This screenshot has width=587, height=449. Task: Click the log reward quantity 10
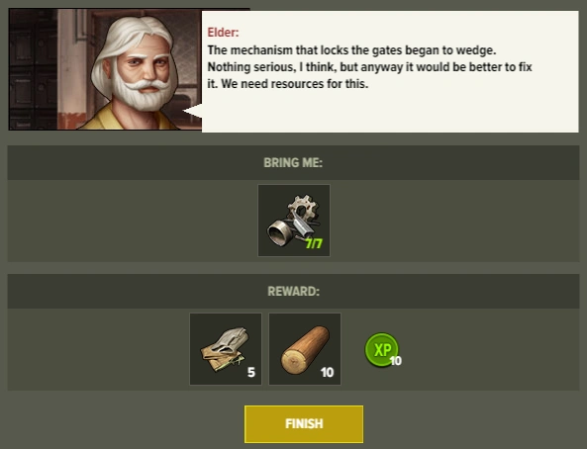327,372
